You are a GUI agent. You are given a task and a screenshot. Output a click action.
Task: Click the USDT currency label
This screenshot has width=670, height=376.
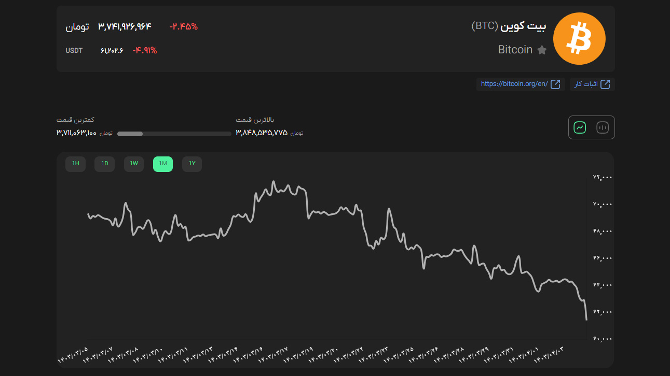(x=74, y=51)
